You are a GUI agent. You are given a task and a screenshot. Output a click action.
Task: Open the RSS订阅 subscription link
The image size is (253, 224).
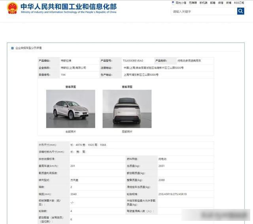click(239, 3)
